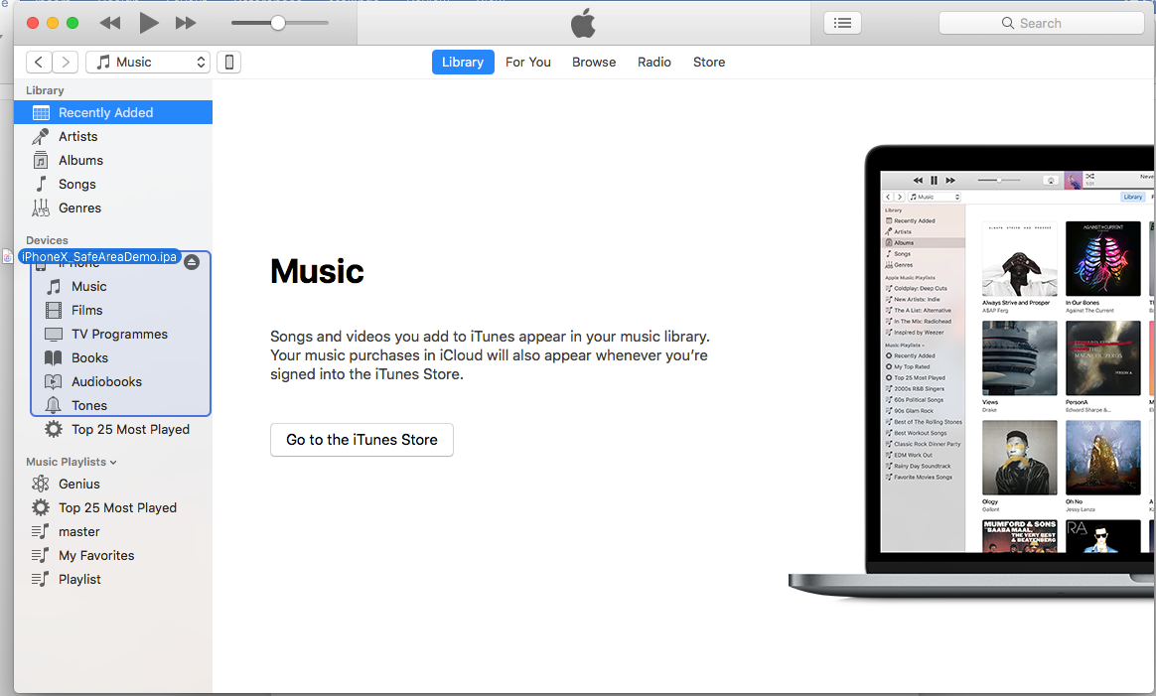Image resolution: width=1156 pixels, height=696 pixels.
Task: Skip forward with the fast-forward button
Action: (186, 23)
